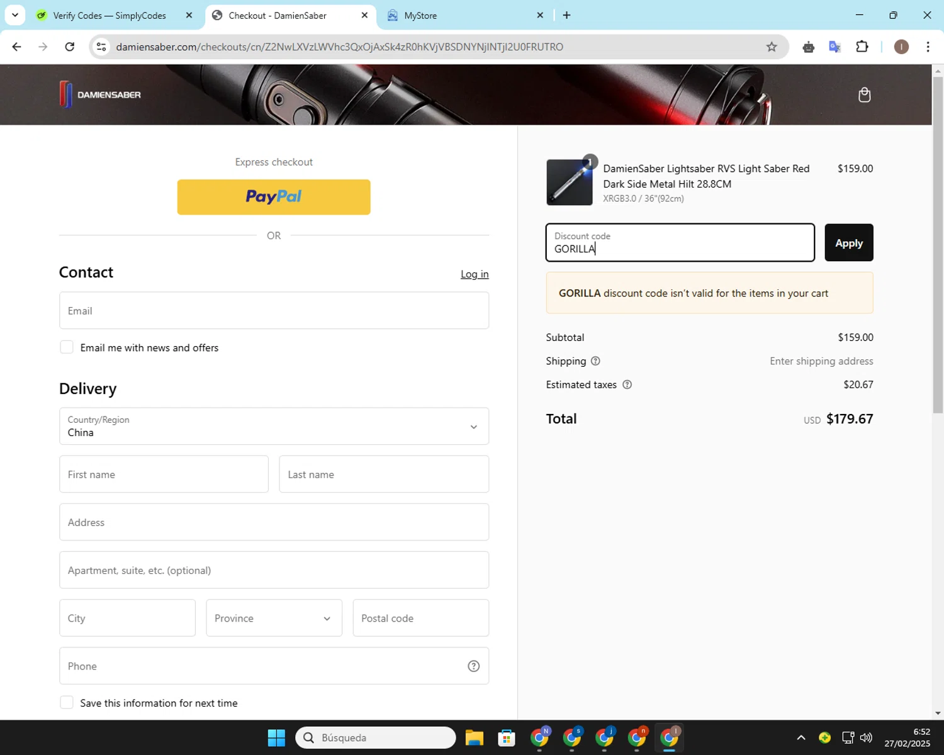Click the Discount code field
This screenshot has height=755, width=944.
(x=680, y=243)
